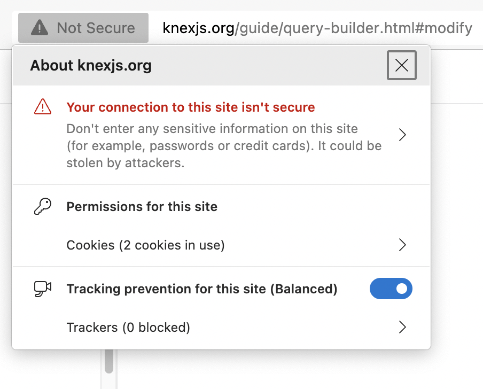Screen dimensions: 483x389
Task: Click Permissions for this site heading
Action: [141, 206]
